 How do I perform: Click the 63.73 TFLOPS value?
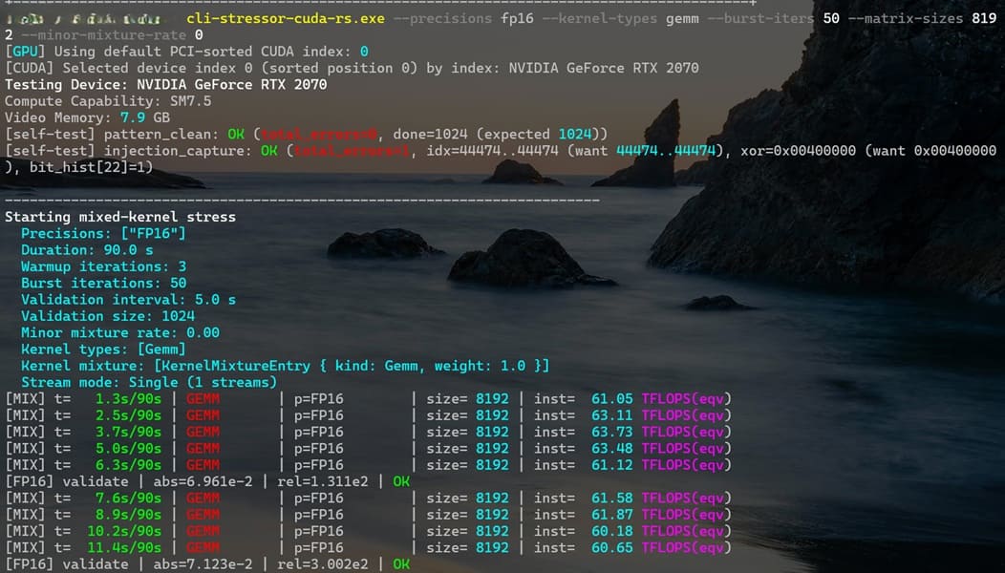point(612,433)
